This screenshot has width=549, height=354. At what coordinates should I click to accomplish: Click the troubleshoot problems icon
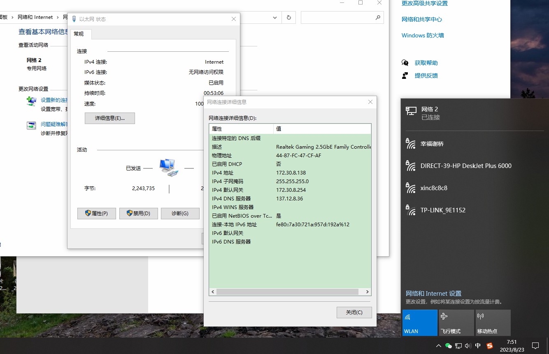click(x=31, y=126)
